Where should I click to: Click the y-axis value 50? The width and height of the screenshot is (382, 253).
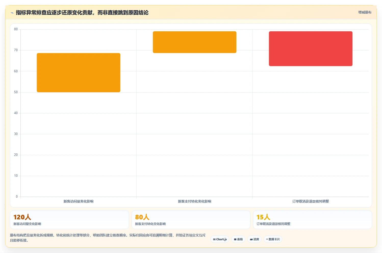click(x=16, y=92)
